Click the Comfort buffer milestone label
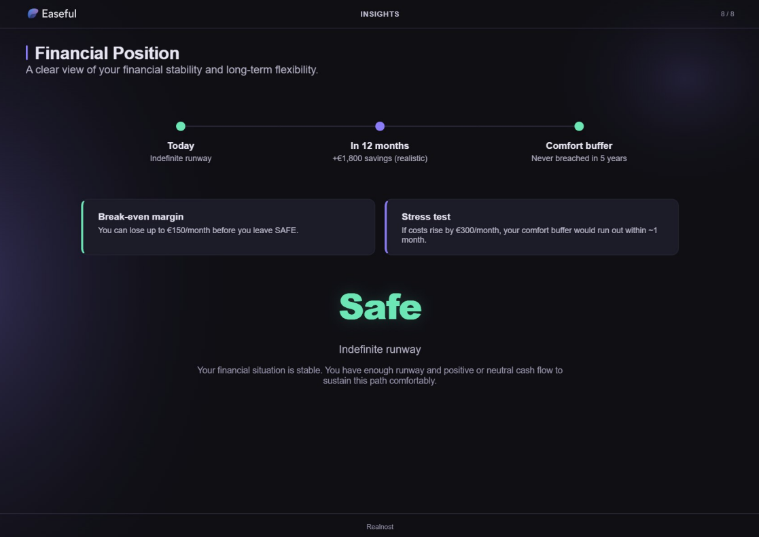The width and height of the screenshot is (759, 537). (x=579, y=145)
